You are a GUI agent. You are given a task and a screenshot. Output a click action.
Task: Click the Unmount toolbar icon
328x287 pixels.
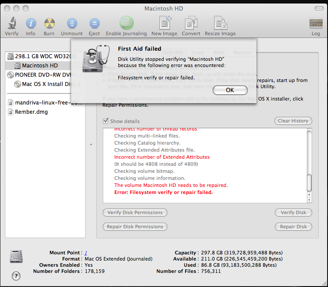(72, 23)
